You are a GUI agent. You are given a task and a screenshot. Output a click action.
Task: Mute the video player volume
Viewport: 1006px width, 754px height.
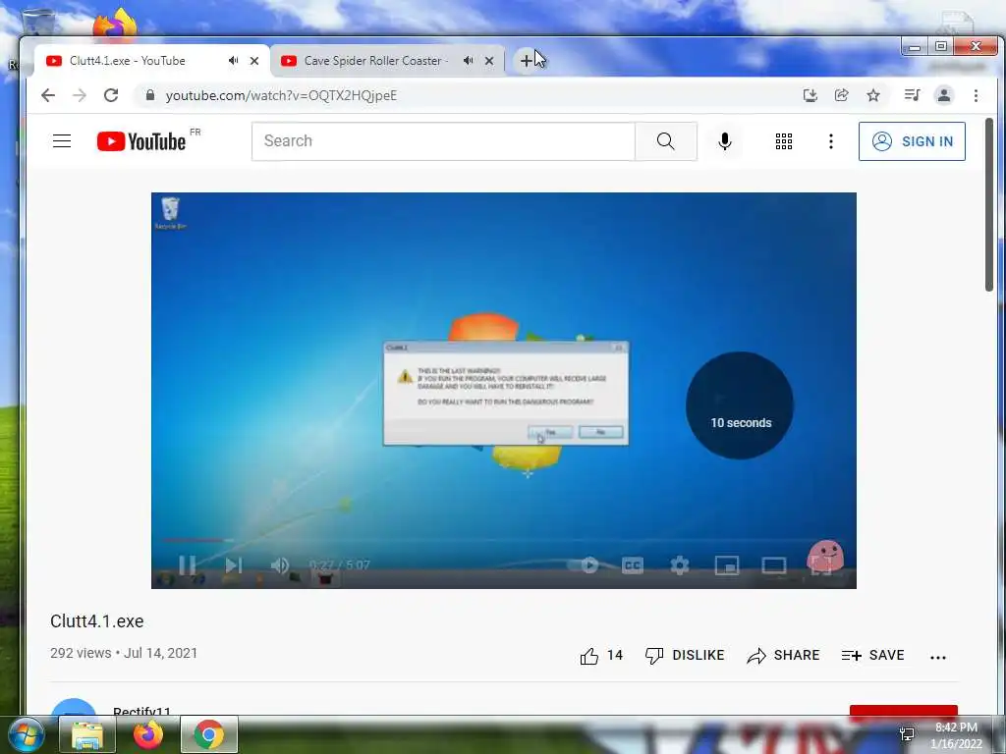[280, 565]
